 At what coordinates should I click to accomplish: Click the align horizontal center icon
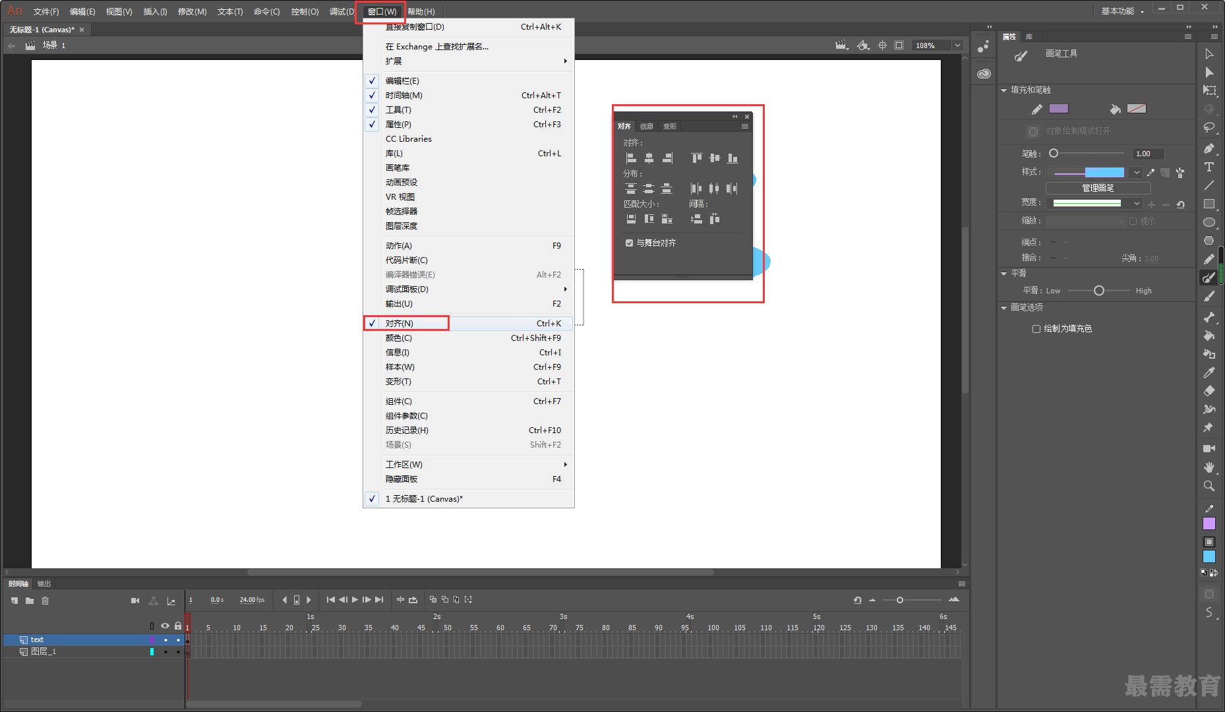[x=649, y=158]
